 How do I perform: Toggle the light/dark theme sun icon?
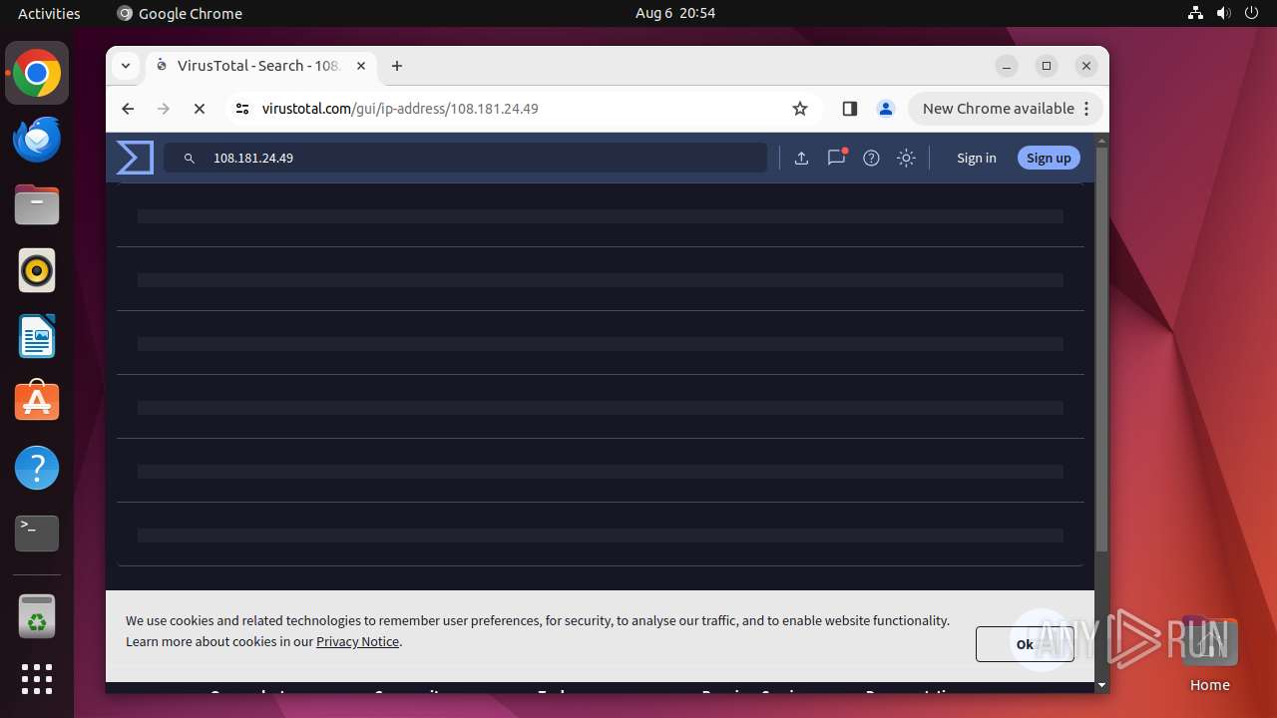[906, 158]
